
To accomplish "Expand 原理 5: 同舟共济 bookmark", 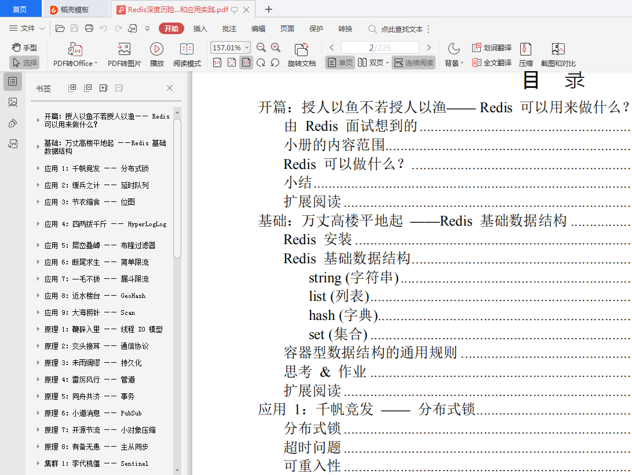I will click(38, 396).
